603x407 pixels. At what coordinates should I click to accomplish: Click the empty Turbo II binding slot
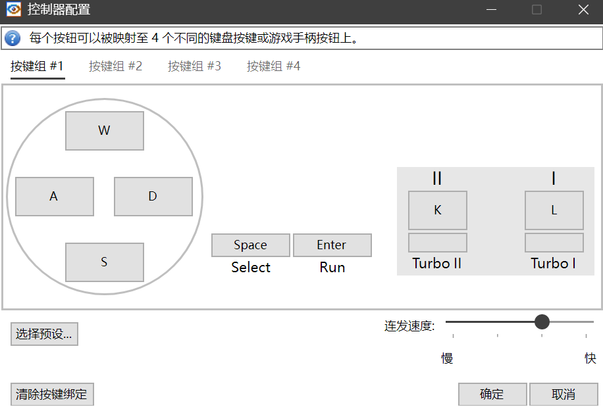pyautogui.click(x=437, y=242)
